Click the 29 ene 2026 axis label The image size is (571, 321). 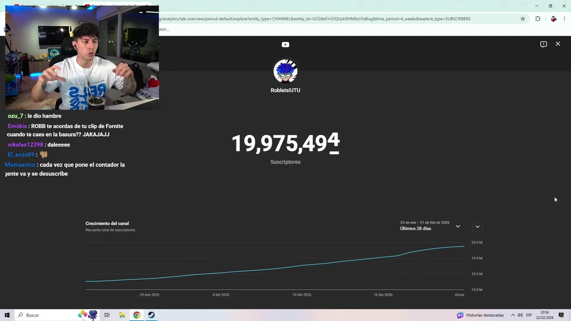pos(149,295)
